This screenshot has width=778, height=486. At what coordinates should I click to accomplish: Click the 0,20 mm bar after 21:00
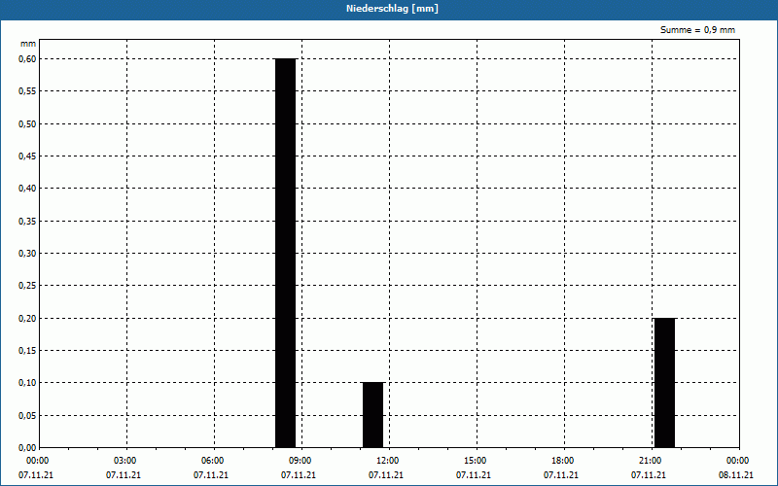(x=664, y=382)
